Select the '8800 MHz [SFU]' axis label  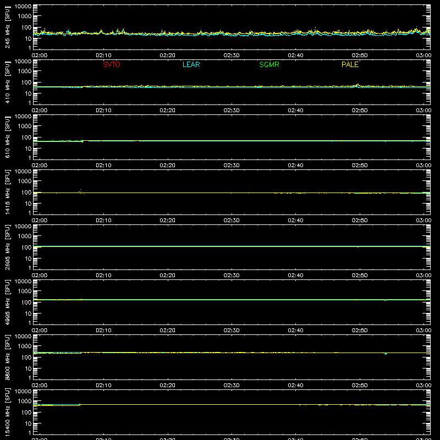tap(7, 358)
